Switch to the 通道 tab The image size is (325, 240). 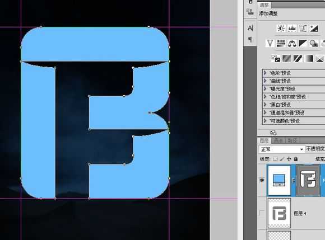click(278, 140)
